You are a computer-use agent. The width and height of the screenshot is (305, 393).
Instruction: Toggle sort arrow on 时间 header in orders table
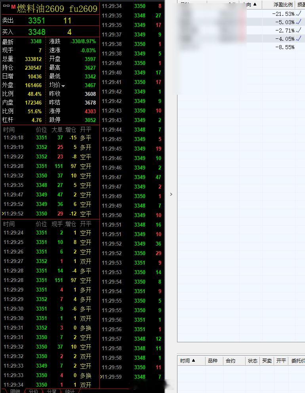[x=193, y=361]
